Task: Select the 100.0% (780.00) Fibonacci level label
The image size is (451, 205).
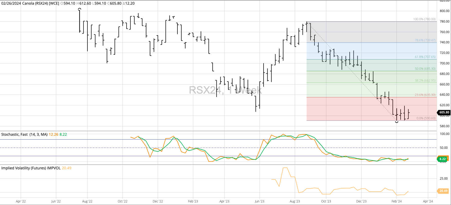Action: point(424,19)
